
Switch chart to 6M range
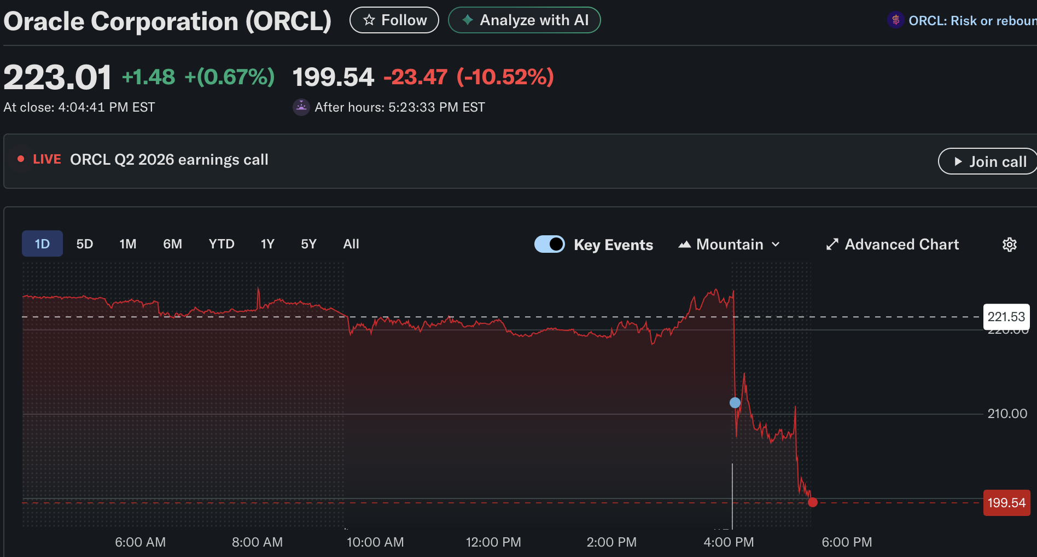[173, 243]
